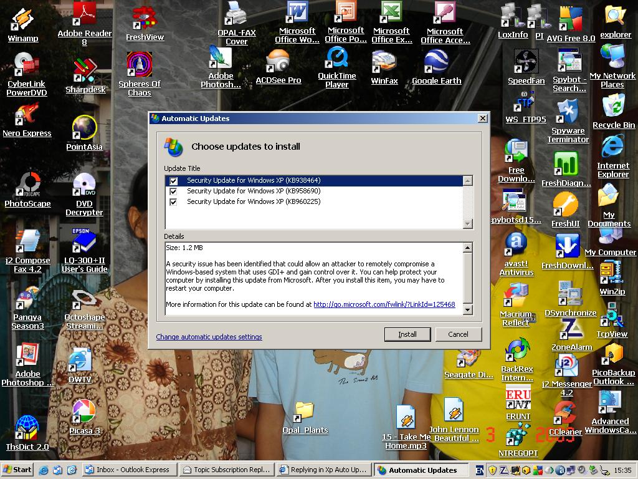Open the QuickTime Player icon
Image resolution: width=638 pixels, height=479 pixels.
click(x=337, y=67)
